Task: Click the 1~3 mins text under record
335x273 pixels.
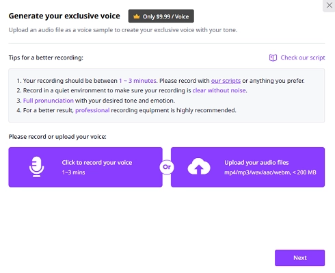Action: pyautogui.click(x=73, y=172)
